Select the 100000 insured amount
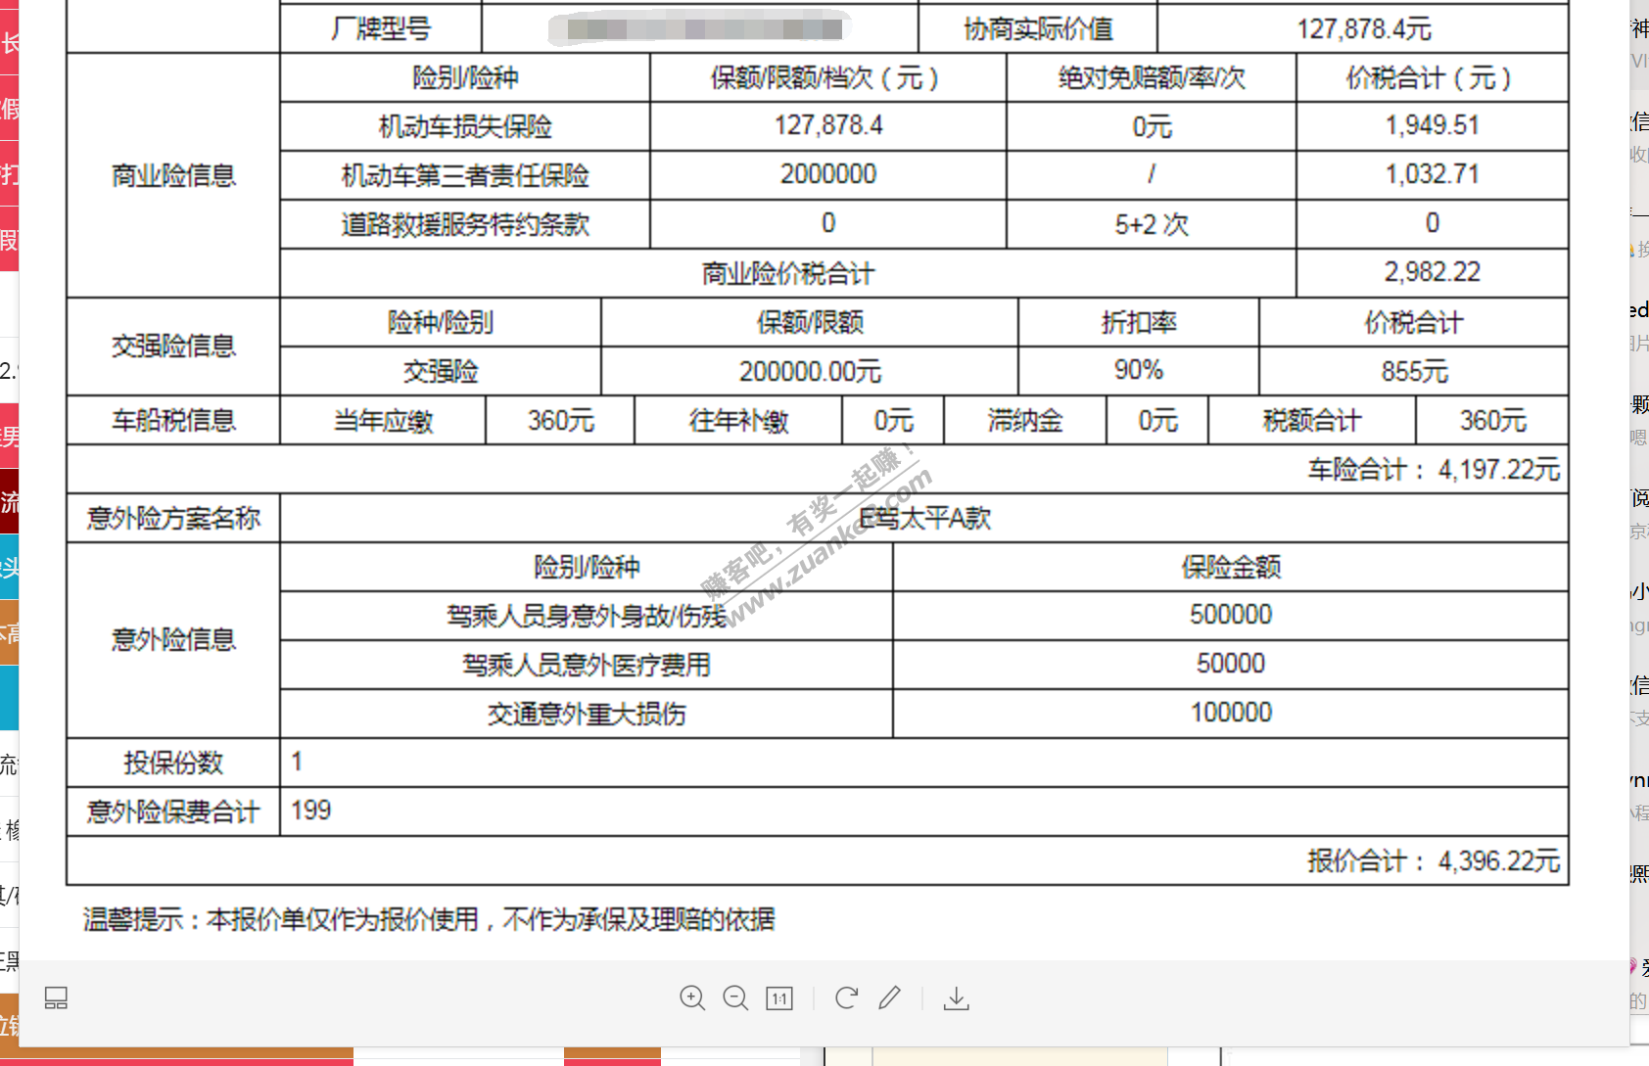 1231,713
